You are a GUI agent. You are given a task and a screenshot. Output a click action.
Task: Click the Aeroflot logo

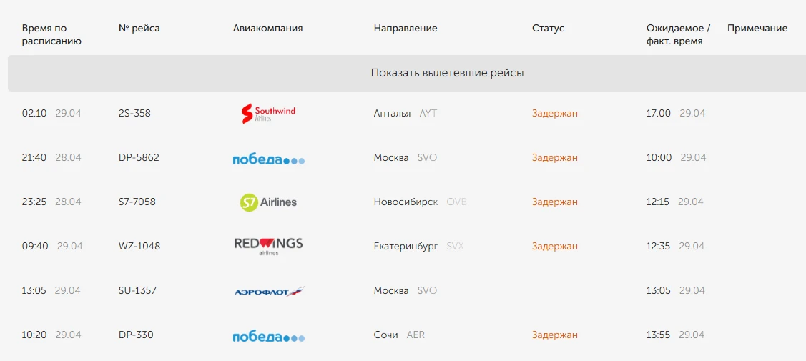(269, 291)
